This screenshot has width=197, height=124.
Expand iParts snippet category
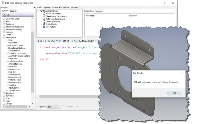tap(4, 21)
